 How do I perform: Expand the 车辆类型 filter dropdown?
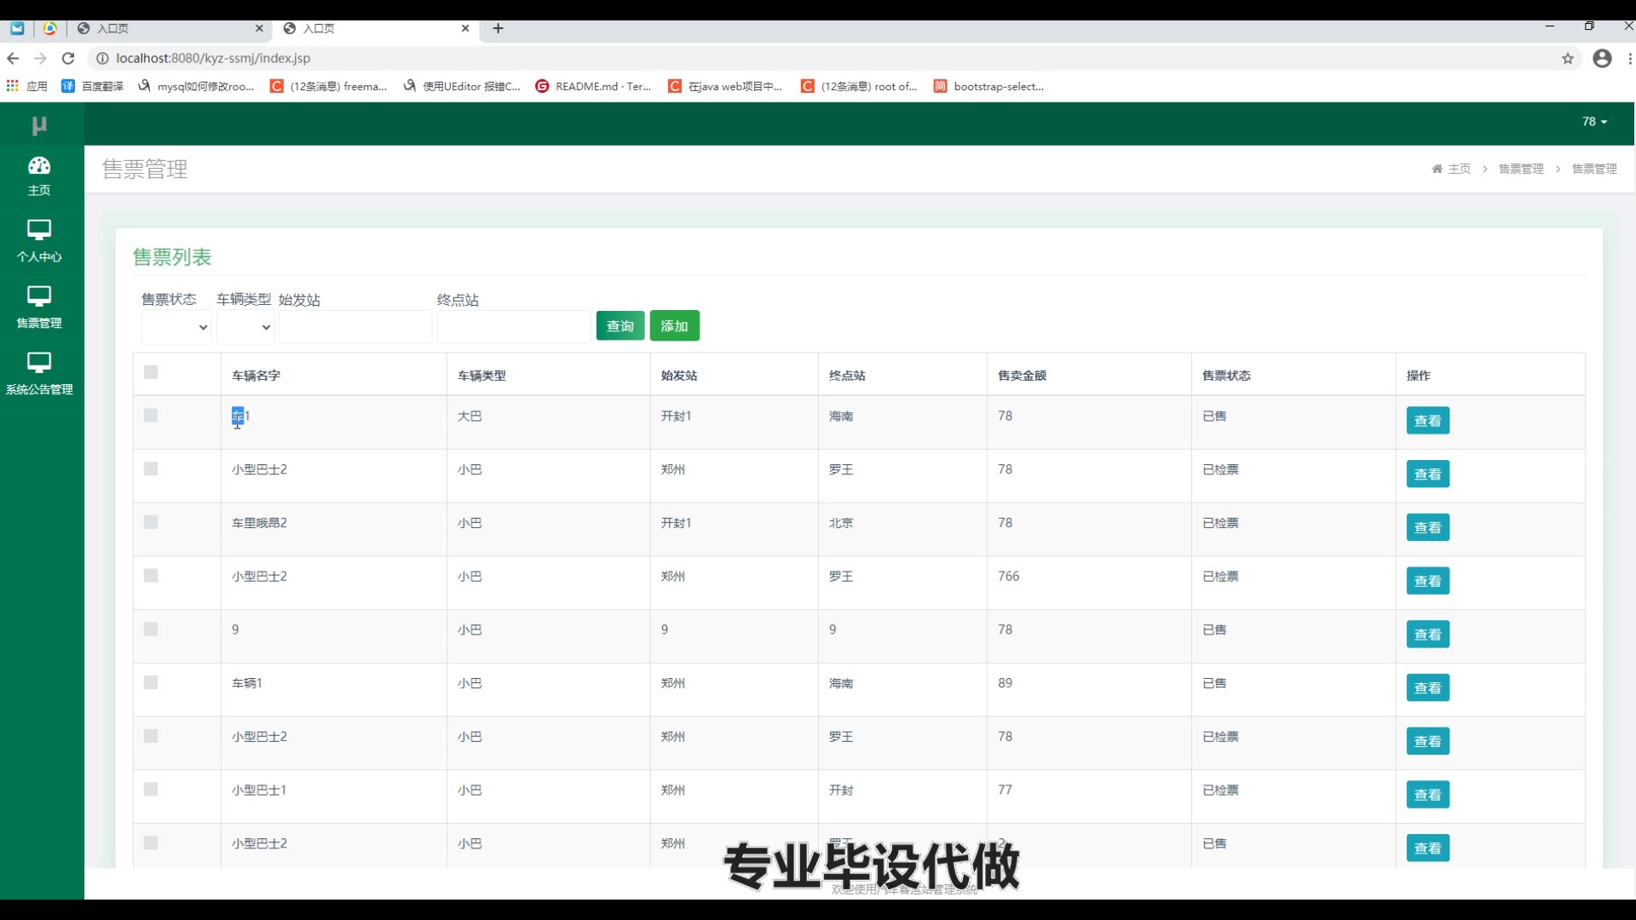(245, 327)
